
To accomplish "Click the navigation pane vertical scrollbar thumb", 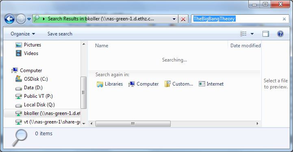I will [84, 93].
